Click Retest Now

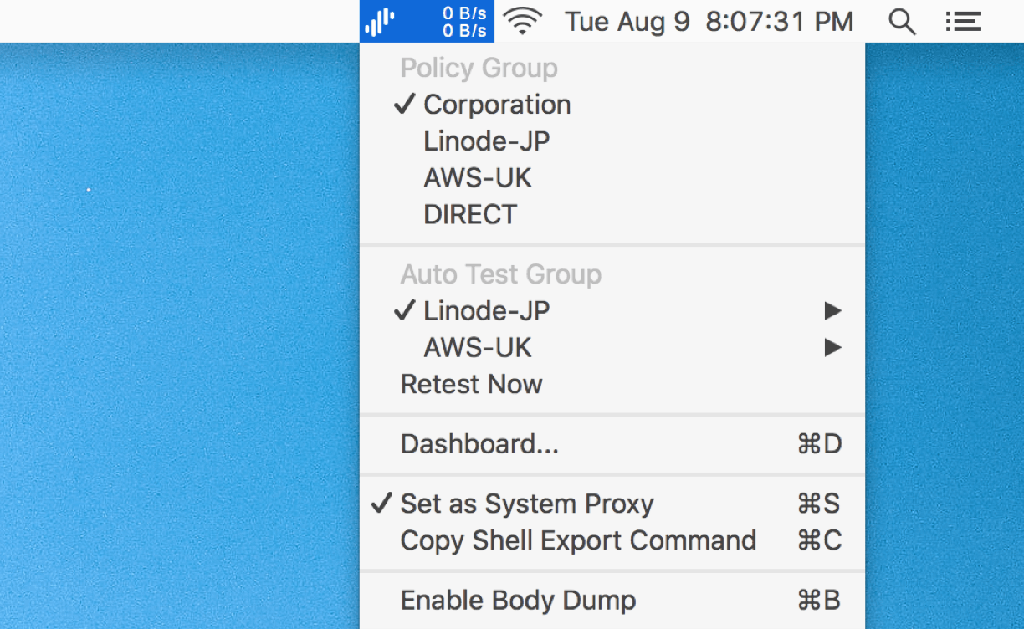pos(612,385)
